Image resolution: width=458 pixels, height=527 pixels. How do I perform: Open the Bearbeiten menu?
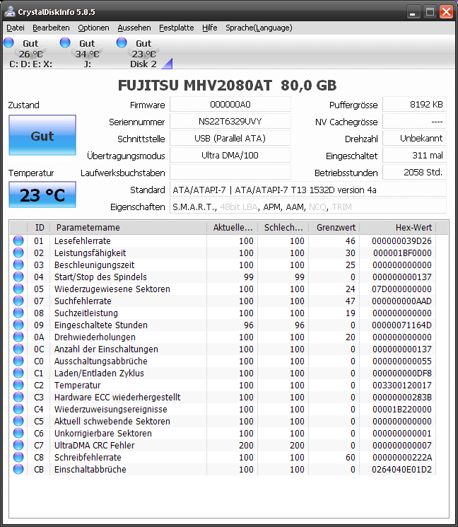(51, 28)
